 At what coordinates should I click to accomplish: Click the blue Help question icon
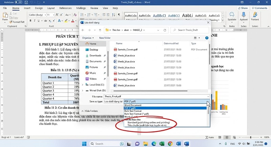[x=207, y=38]
